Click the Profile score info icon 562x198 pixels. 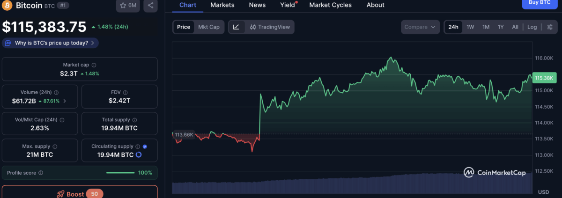click(x=41, y=173)
